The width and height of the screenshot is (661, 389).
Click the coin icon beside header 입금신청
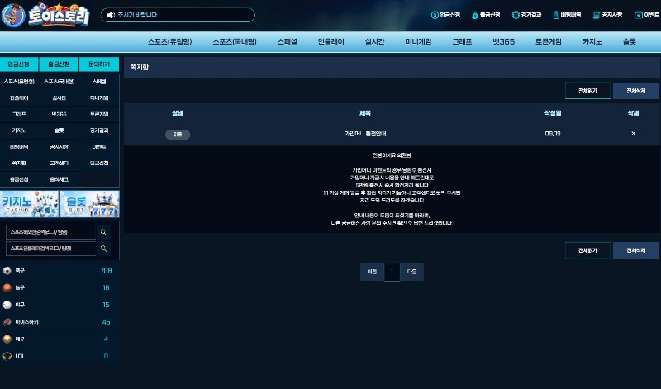point(435,15)
